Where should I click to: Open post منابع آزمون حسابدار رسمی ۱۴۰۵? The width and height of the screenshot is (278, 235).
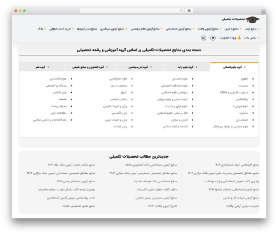pyautogui.click(x=76, y=181)
